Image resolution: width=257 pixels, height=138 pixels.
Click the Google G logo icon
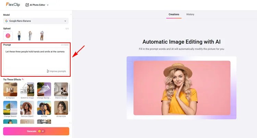pyautogui.click(x=7, y=21)
